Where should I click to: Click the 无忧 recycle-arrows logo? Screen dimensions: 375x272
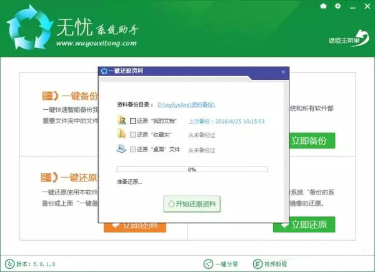click(29, 27)
